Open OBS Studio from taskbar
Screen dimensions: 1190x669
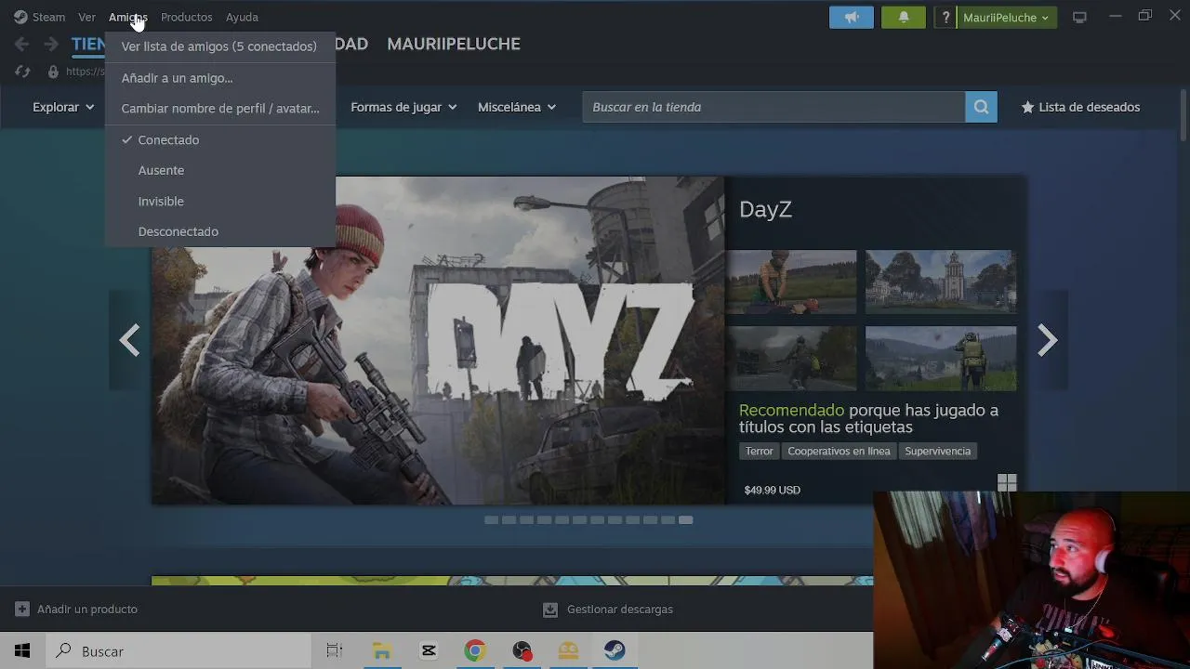tap(522, 650)
